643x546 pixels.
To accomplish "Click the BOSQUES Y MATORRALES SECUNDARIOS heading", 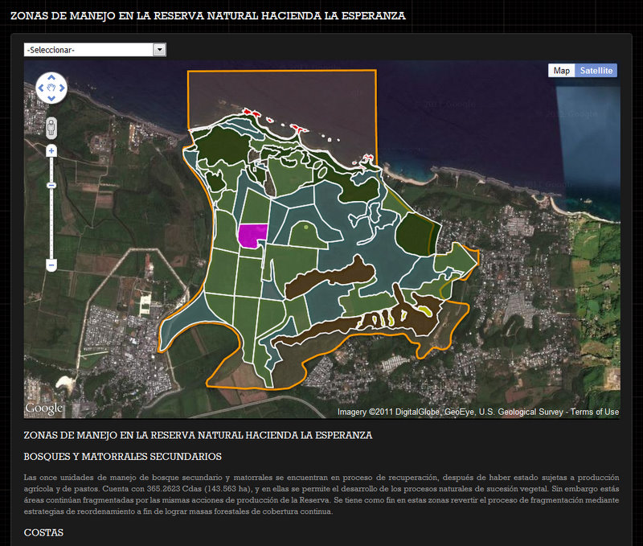I will point(122,457).
